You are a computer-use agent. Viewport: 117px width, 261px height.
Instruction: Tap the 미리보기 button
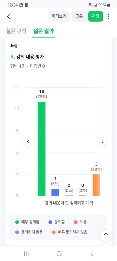click(x=59, y=16)
